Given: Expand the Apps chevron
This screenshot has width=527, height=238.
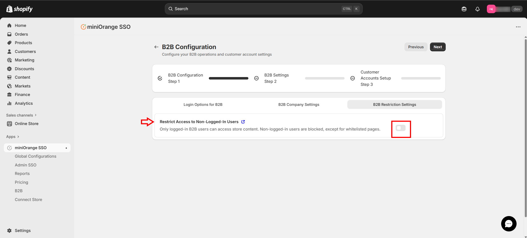Looking at the screenshot, I should tap(18, 137).
